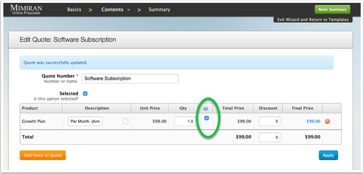364x174 pixels.
Task: Click the Discount column header
Action: (268, 108)
